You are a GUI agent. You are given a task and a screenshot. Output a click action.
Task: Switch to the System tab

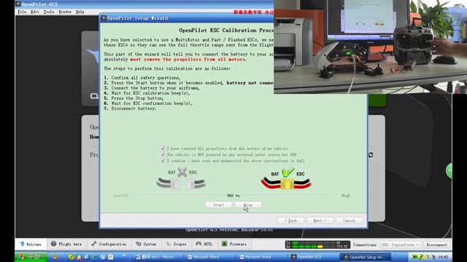(x=146, y=244)
